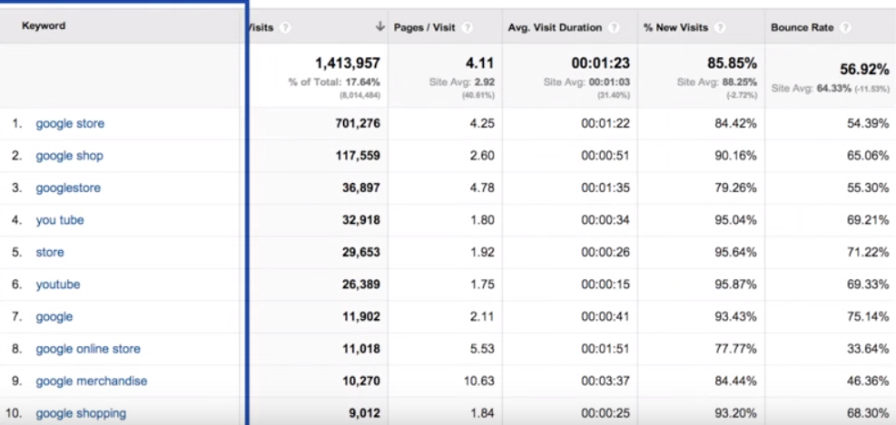The height and width of the screenshot is (425, 896).
Task: Open the 'google store' keyword link
Action: coord(70,123)
